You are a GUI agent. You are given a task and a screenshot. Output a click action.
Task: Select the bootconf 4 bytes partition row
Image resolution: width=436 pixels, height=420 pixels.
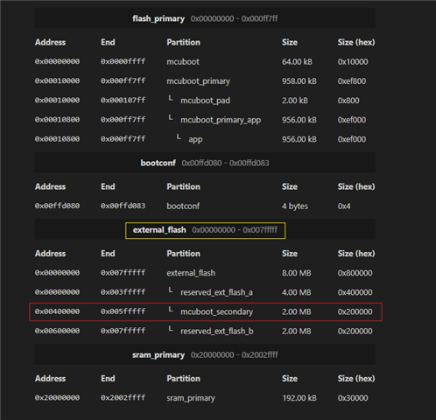click(x=205, y=206)
